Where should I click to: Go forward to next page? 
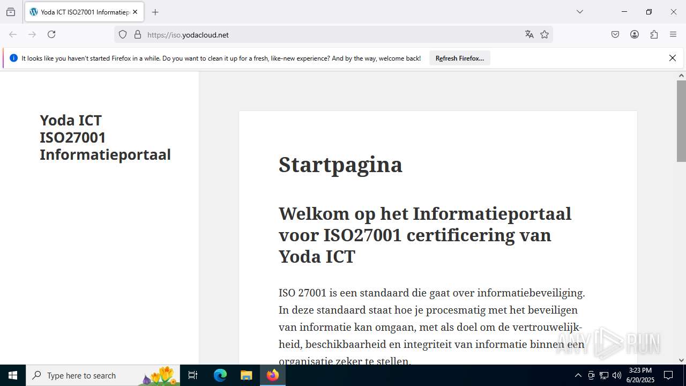tap(32, 34)
